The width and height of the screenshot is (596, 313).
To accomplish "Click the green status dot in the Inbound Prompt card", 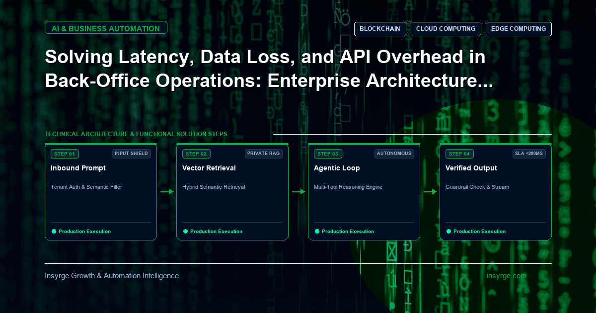I will point(54,232).
